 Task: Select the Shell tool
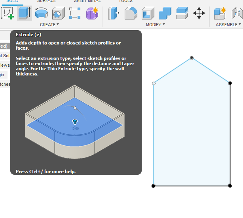148,13
